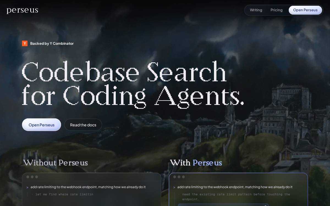Click the hero Open Perseus button under the headline
This screenshot has width=330, height=206.
point(42,125)
